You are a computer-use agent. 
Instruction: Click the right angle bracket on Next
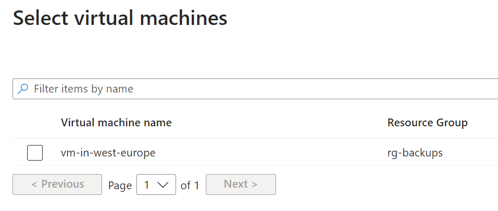pos(254,184)
